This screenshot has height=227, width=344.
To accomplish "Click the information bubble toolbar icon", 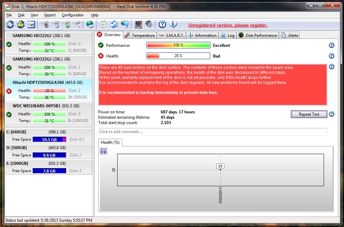I will [x=173, y=24].
